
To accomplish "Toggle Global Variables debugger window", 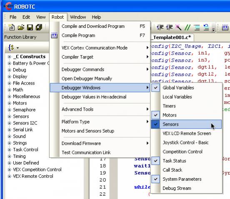I will pos(186,87).
